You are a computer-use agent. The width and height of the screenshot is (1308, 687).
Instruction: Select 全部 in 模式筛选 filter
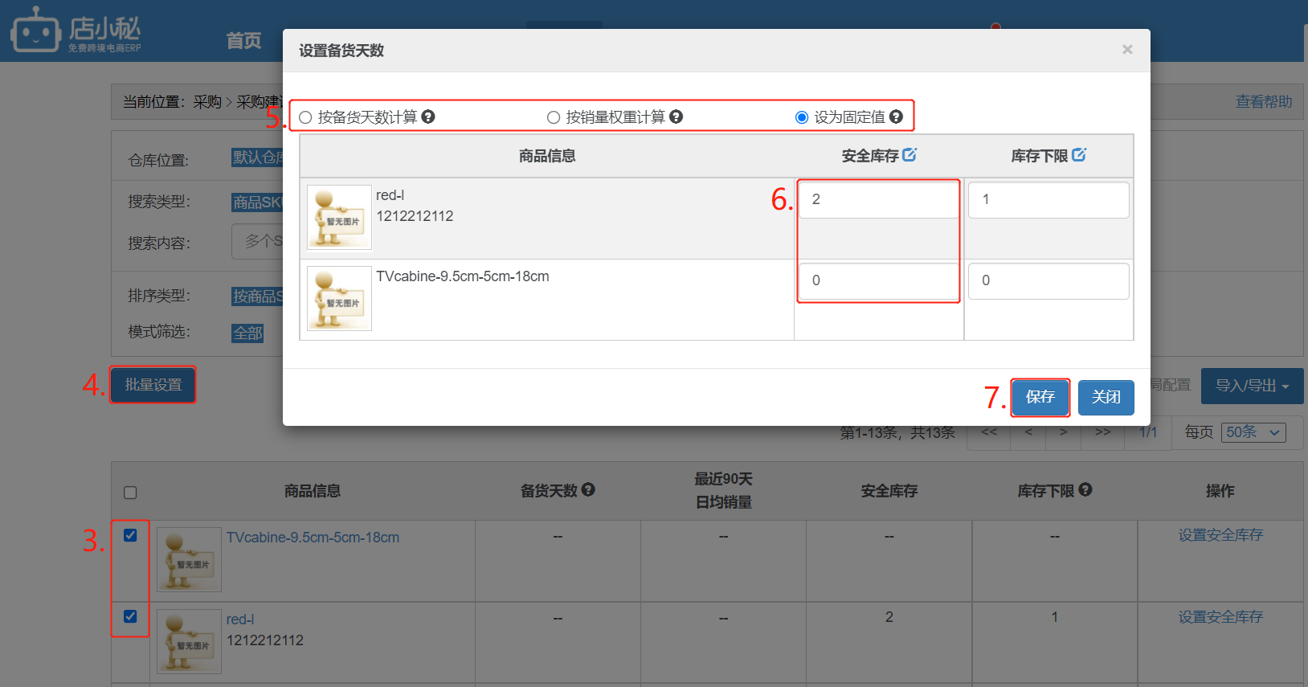[x=247, y=333]
